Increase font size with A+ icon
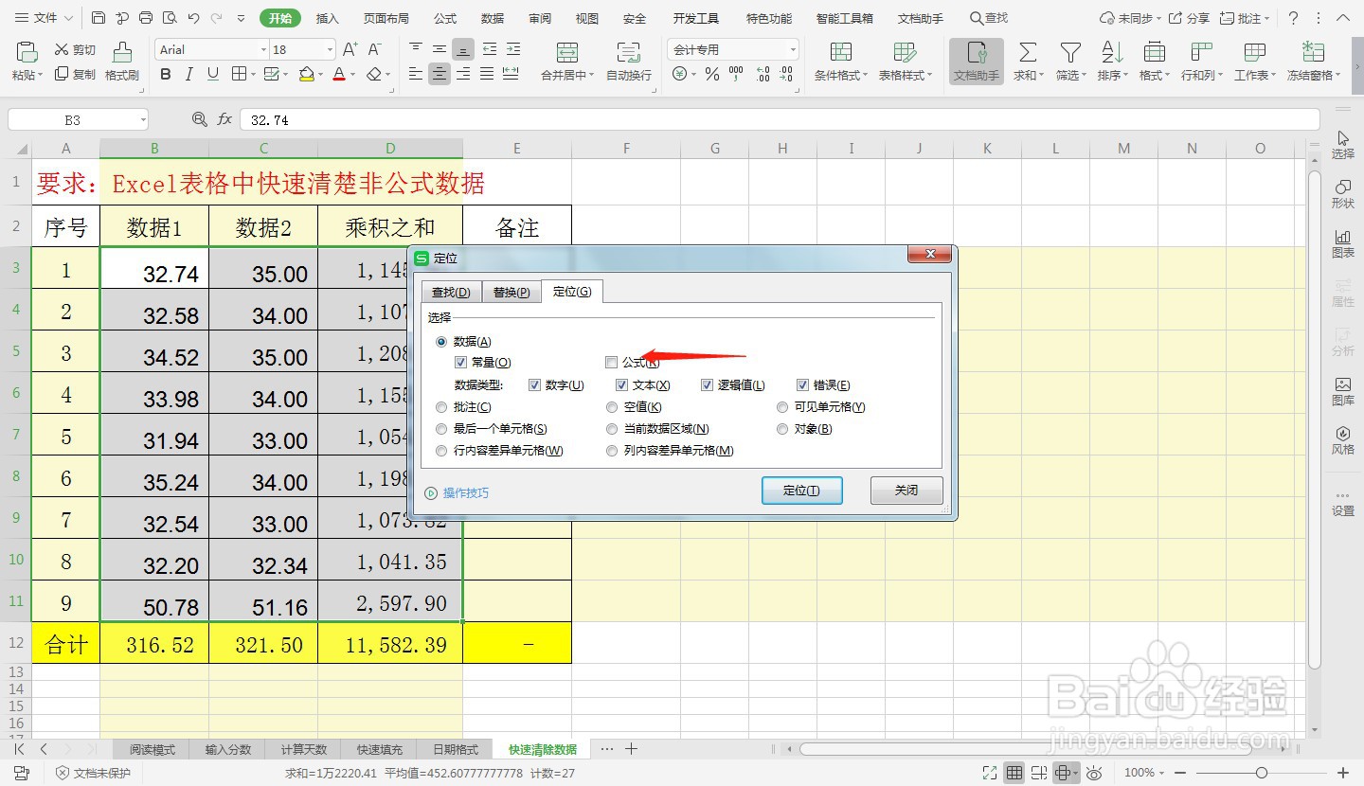This screenshot has height=786, width=1364. [x=350, y=49]
